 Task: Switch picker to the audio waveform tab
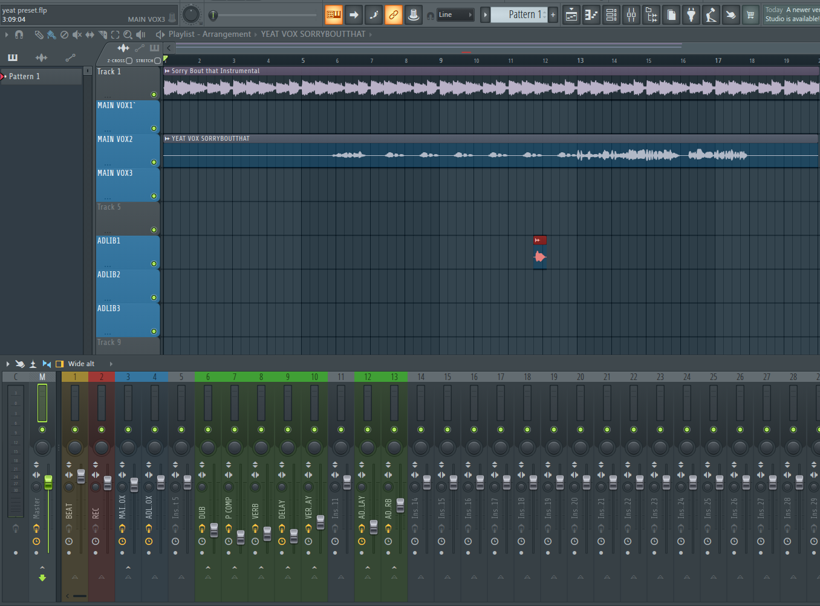41,57
